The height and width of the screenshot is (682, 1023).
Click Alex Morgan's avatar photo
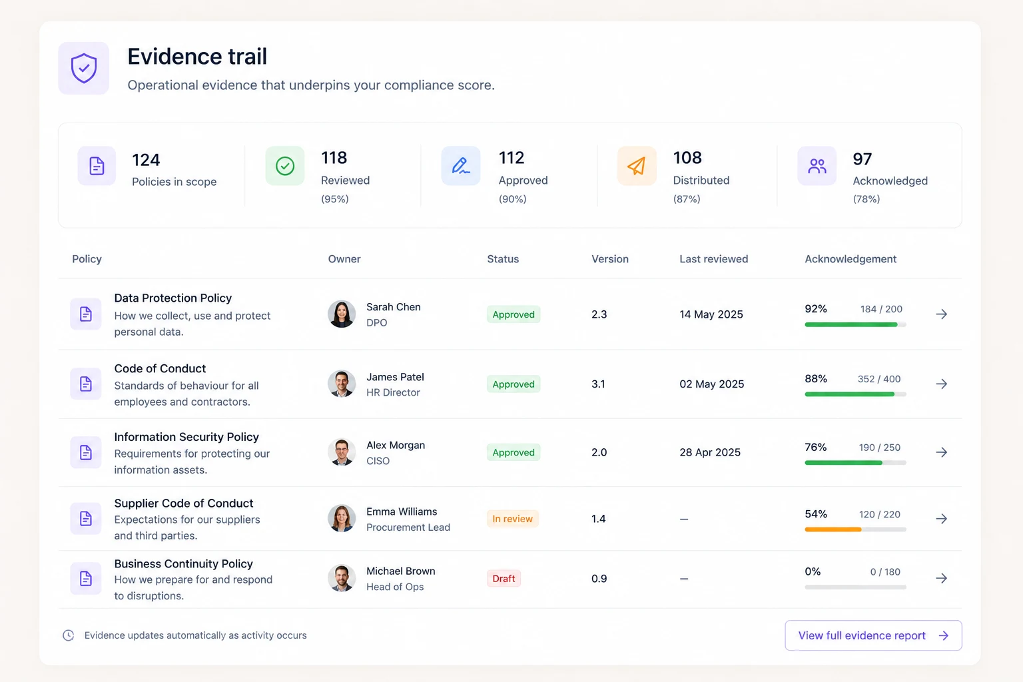coord(342,452)
